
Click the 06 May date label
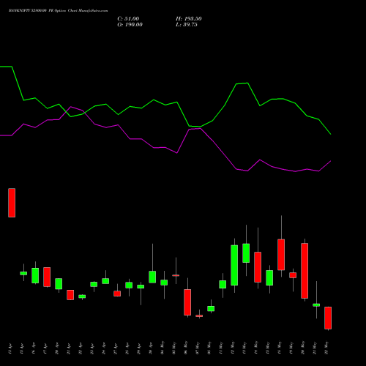[186, 348]
